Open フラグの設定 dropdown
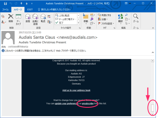The image size is (159, 118). click(x=106, y=23)
